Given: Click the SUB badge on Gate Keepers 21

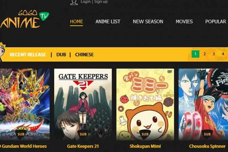Looking at the screenshot, I should (x=83, y=134).
